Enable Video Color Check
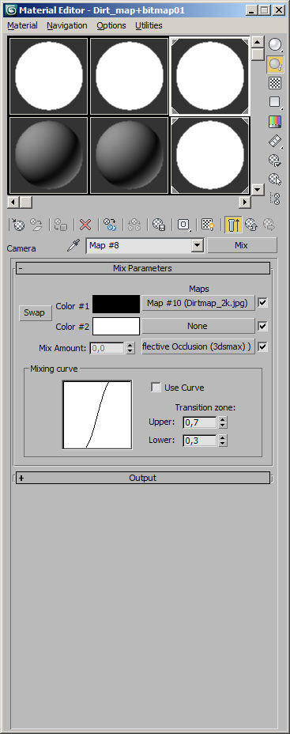The image size is (290, 734). (x=276, y=122)
